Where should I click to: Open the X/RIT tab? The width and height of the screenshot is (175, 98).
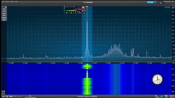pyautogui.click(x=80, y=13)
